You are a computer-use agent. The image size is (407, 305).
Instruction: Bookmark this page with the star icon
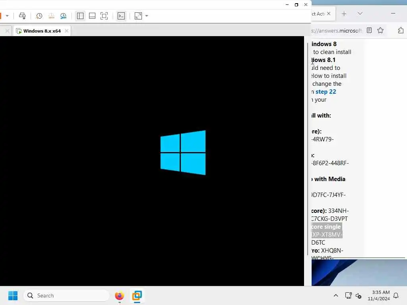[x=380, y=30]
